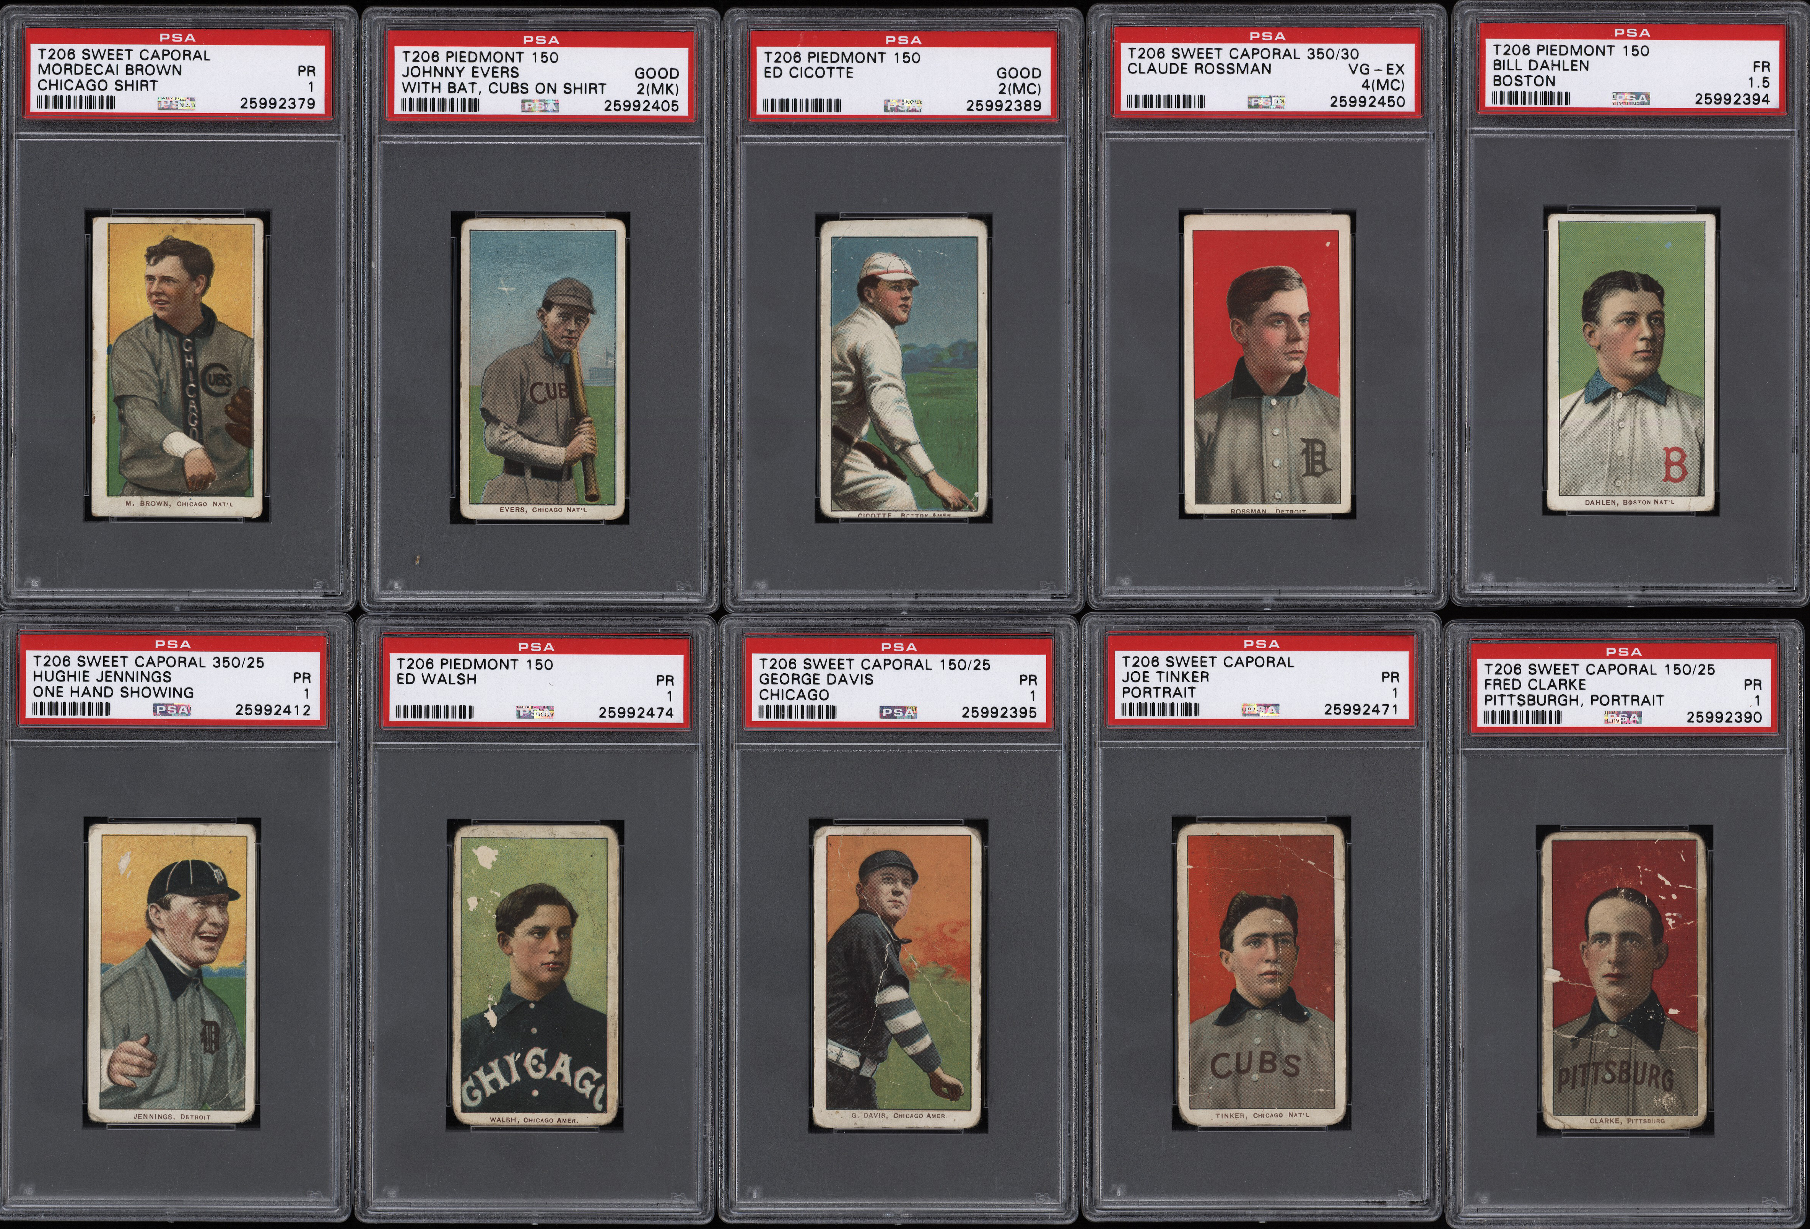Image resolution: width=1810 pixels, height=1229 pixels.
Task: Click 'T206 SWEET CAPORAL 350/25' heading
Action: pyautogui.click(x=149, y=662)
